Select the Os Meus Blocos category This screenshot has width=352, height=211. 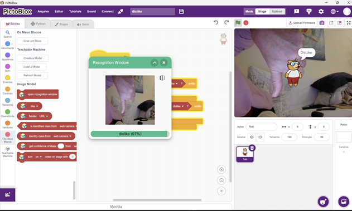[8, 138]
